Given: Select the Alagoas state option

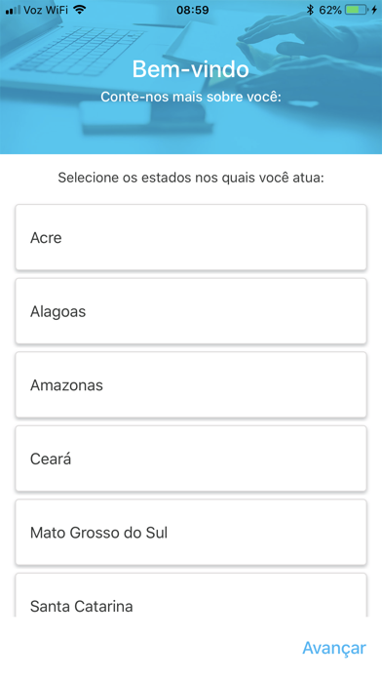Looking at the screenshot, I should pos(191,311).
